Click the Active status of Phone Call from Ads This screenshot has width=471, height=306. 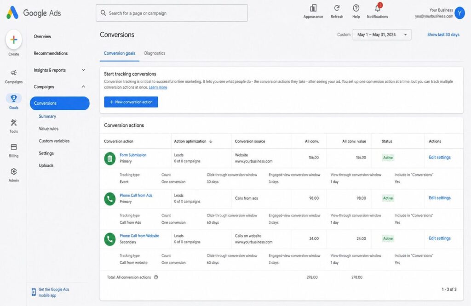click(x=388, y=198)
